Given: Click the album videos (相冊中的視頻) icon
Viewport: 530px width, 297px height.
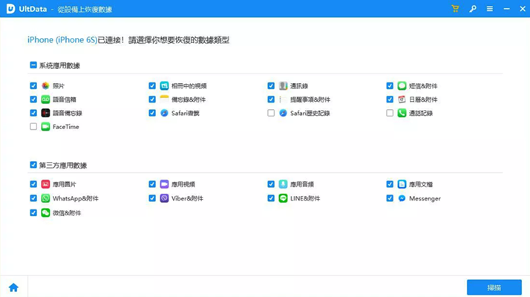Looking at the screenshot, I should tap(164, 86).
